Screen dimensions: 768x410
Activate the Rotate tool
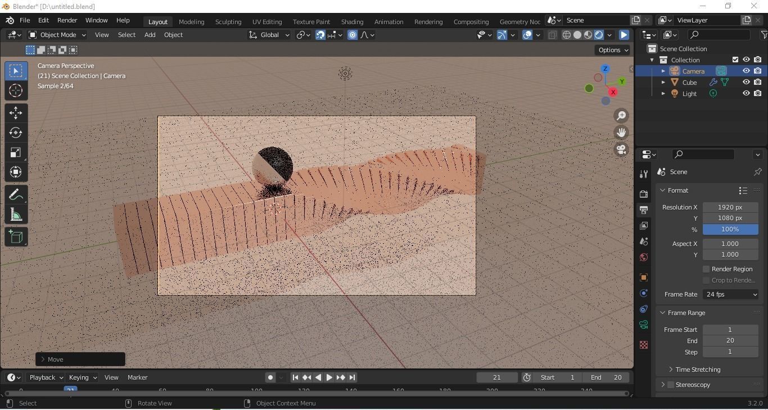pyautogui.click(x=16, y=133)
